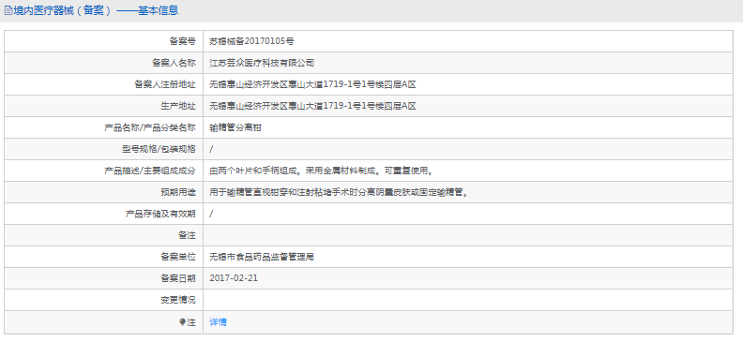The width and height of the screenshot is (743, 342).
Task: Select the 产品名称/产品分类名称 label
Action: click(x=150, y=127)
